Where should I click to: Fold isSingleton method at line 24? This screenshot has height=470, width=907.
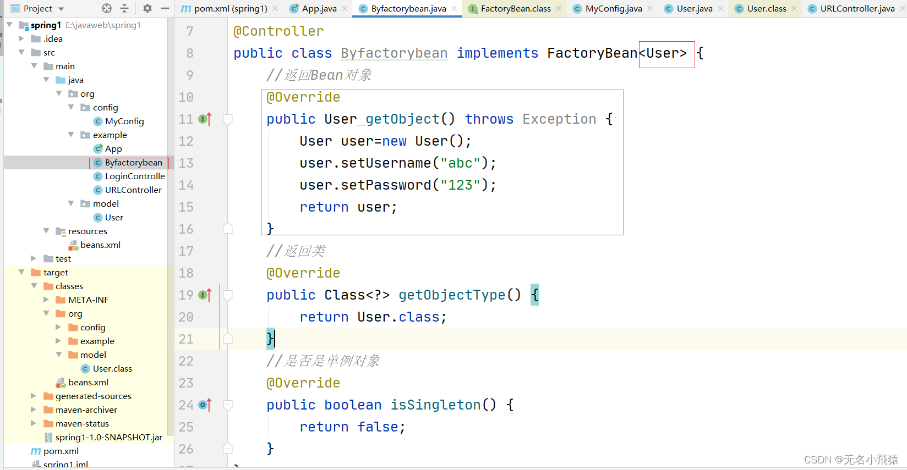pos(228,405)
